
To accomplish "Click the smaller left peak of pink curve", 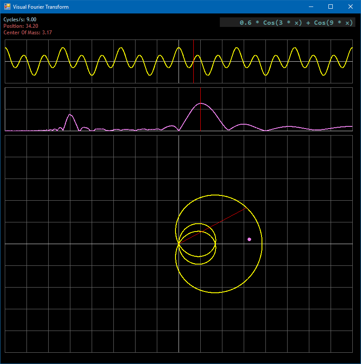I will (x=70, y=115).
